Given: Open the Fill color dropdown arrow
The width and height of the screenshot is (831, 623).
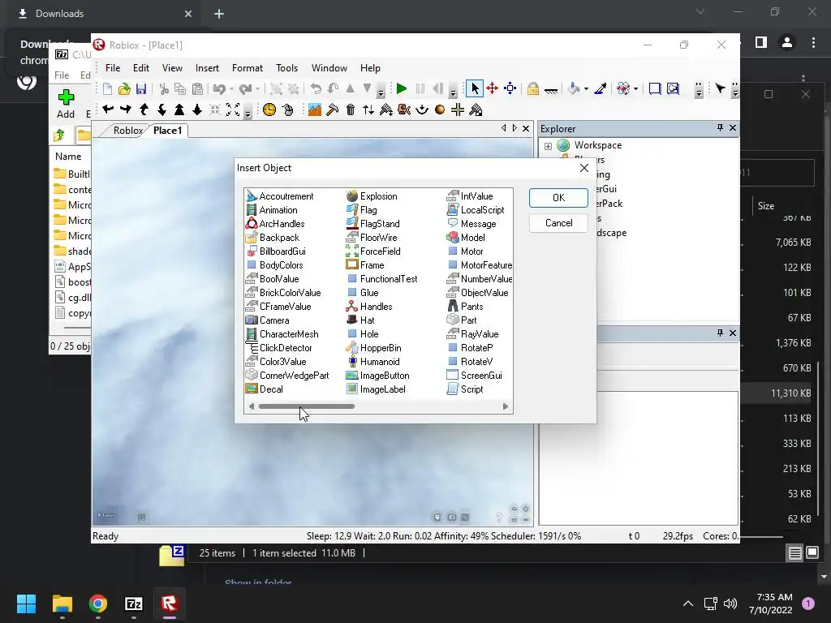Looking at the screenshot, I should click(586, 89).
